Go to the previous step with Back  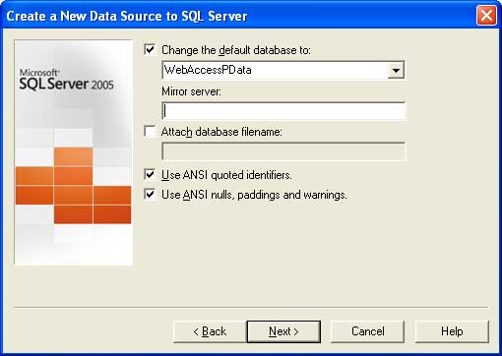pyautogui.click(x=210, y=331)
